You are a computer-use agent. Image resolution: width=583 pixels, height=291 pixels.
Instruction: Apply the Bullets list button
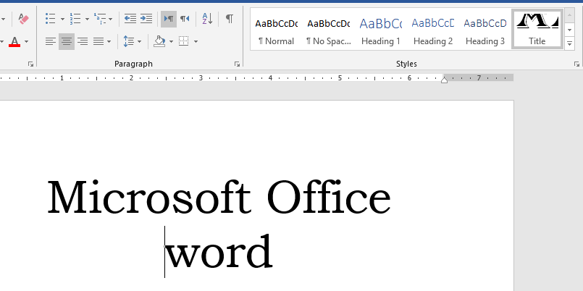pyautogui.click(x=51, y=19)
